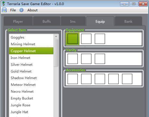Select the second Equipment slot
The image size is (149, 117).
pos(86,39)
